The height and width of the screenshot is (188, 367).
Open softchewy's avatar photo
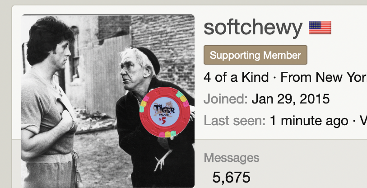point(108,101)
